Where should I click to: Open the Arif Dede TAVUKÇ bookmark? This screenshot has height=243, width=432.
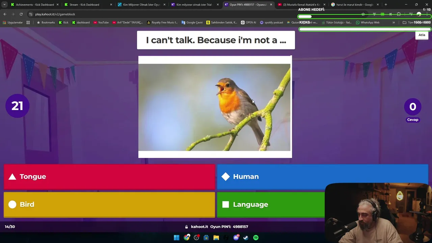[x=128, y=23]
